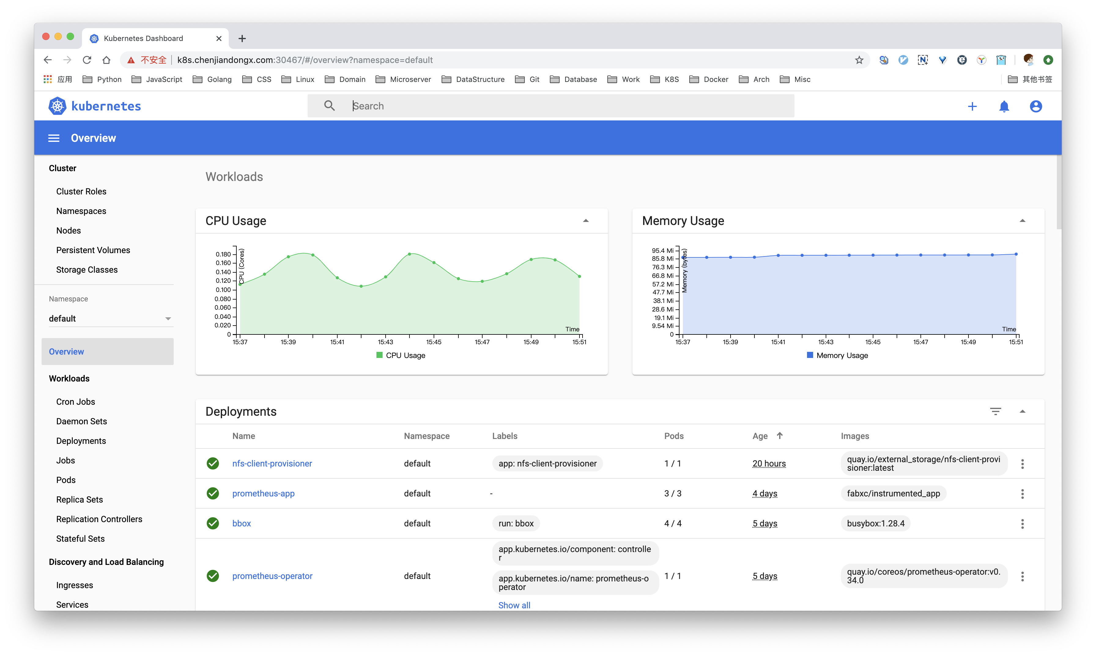Toggle the CPU Usage legend swatch
This screenshot has width=1096, height=656.
pyautogui.click(x=379, y=356)
